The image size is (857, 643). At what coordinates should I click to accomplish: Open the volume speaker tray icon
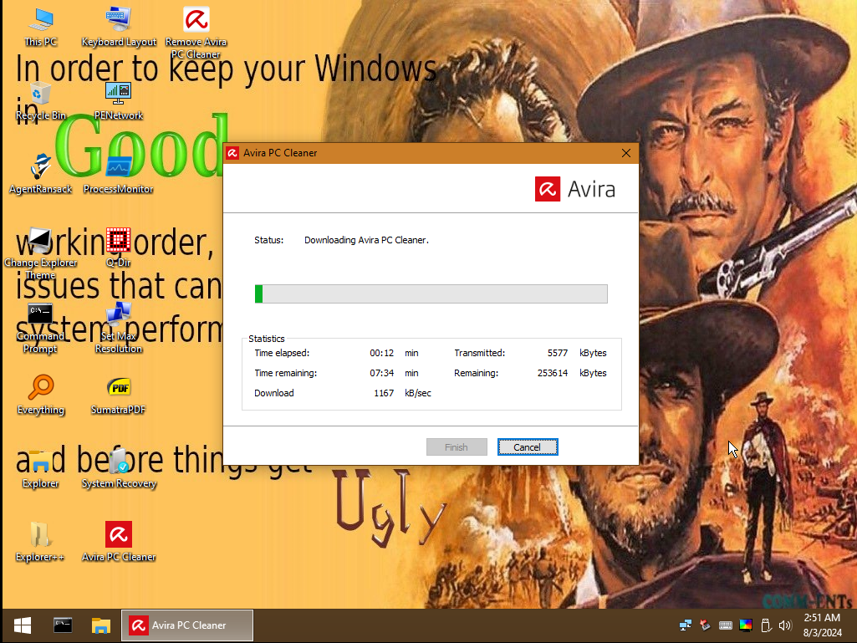pyautogui.click(x=785, y=625)
